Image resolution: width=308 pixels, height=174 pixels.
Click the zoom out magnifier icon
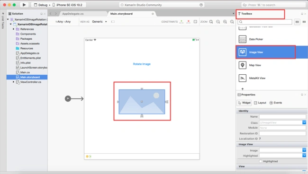pyautogui.click(x=218, y=22)
